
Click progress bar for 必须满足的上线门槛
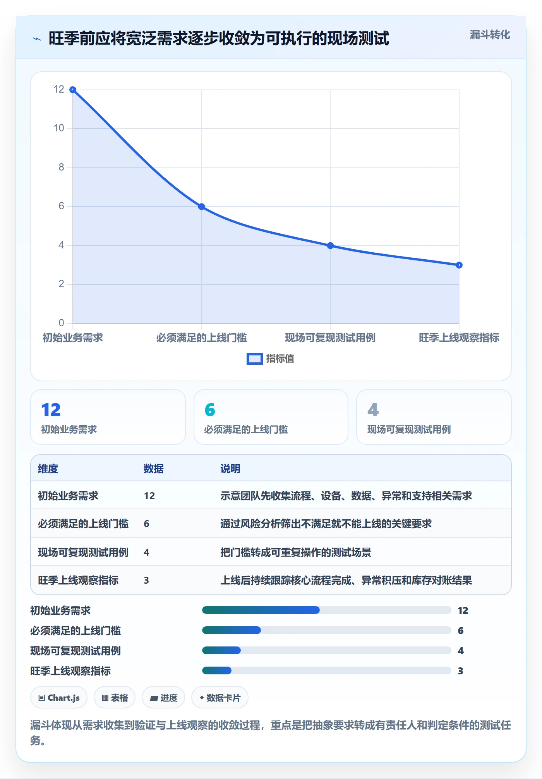[326, 631]
